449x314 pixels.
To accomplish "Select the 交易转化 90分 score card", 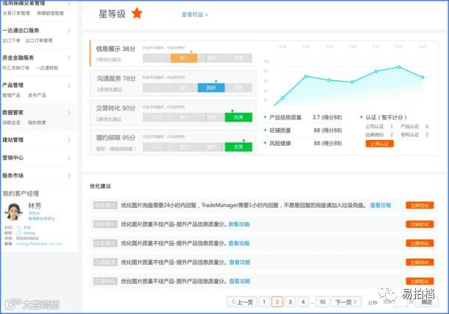I will coord(173,113).
